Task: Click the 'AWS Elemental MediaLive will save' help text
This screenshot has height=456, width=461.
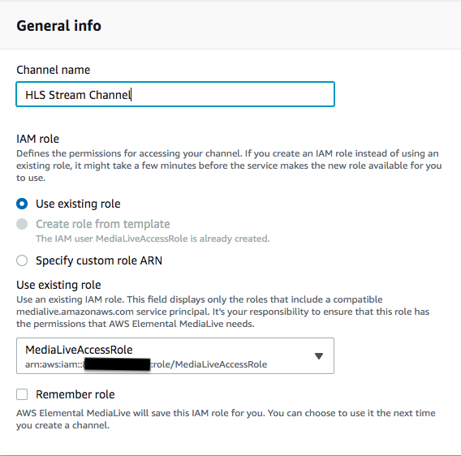Action: pos(226,419)
